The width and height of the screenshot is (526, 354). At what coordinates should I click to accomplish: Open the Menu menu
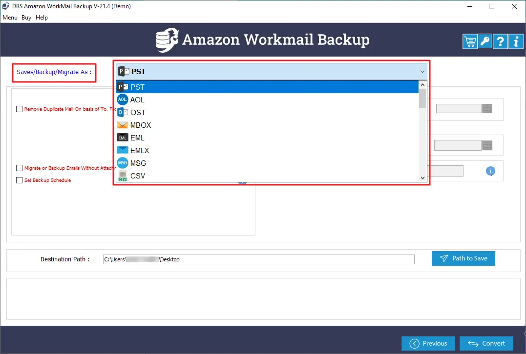click(x=10, y=18)
